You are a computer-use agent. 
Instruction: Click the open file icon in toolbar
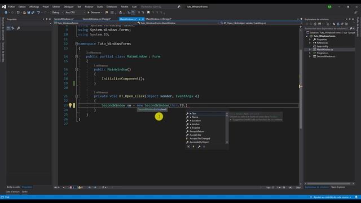tap(24, 12)
